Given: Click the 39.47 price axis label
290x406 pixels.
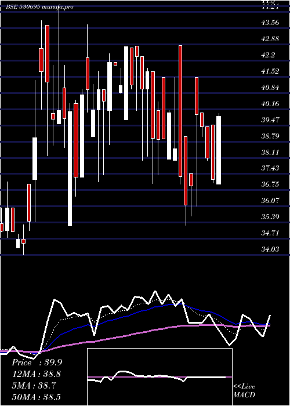Looking at the screenshot, I should point(270,120).
